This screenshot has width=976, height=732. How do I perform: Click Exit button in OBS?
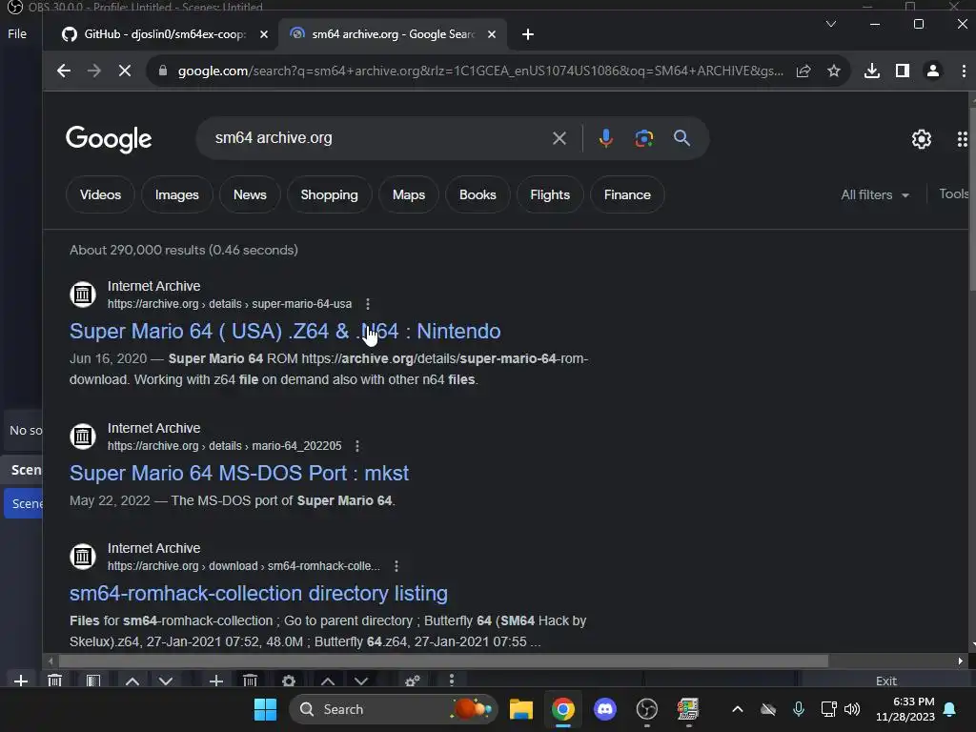[x=885, y=681]
